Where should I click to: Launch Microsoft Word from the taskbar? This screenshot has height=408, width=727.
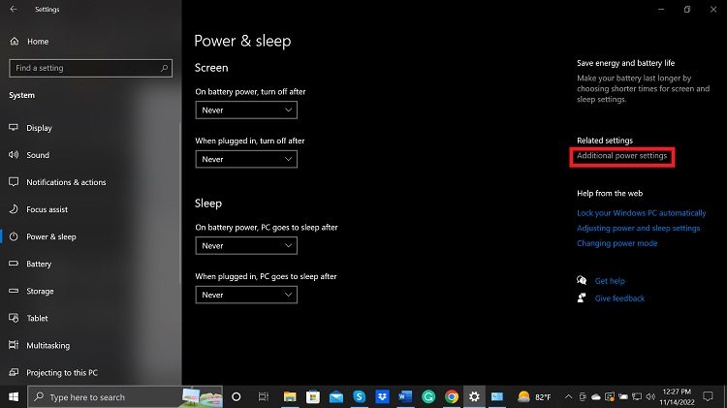tap(405, 397)
